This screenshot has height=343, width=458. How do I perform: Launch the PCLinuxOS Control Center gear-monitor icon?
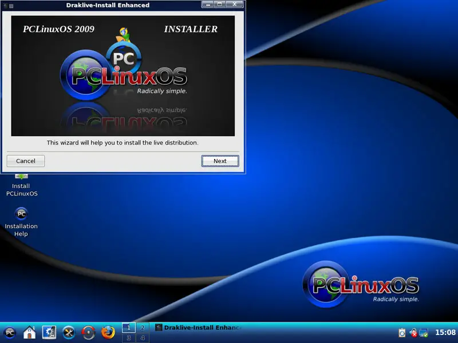49,333
